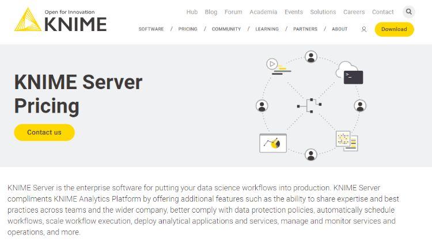Visit the Forum link
432x242 pixels.
(x=233, y=12)
